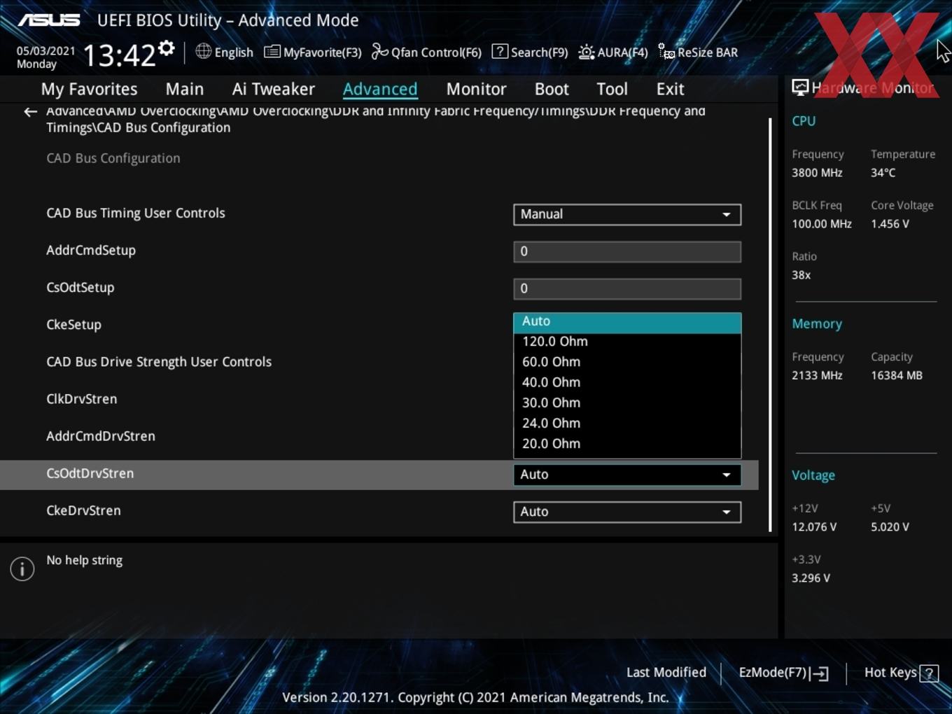Select CAD Bus Drive Strength User Controls label
This screenshot has height=714, width=952.
coord(159,362)
